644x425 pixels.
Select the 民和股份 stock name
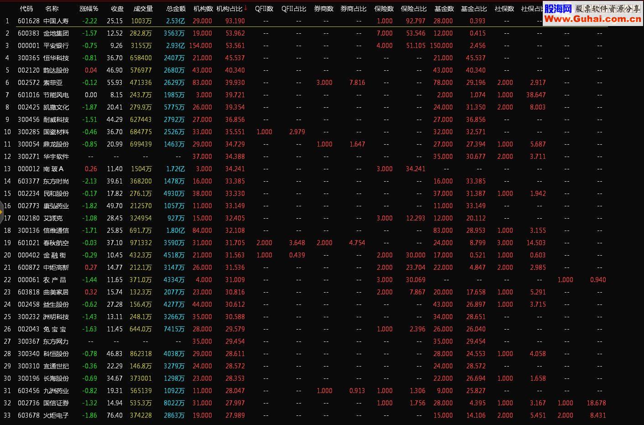tap(56, 194)
